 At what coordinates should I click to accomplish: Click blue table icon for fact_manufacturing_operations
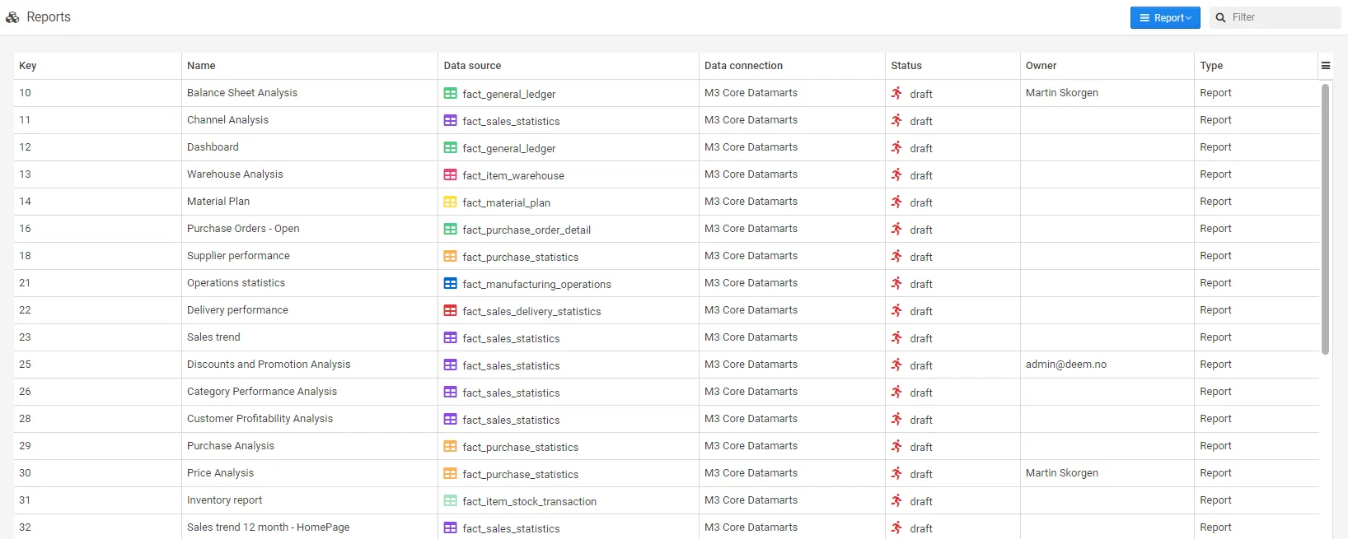click(x=450, y=284)
